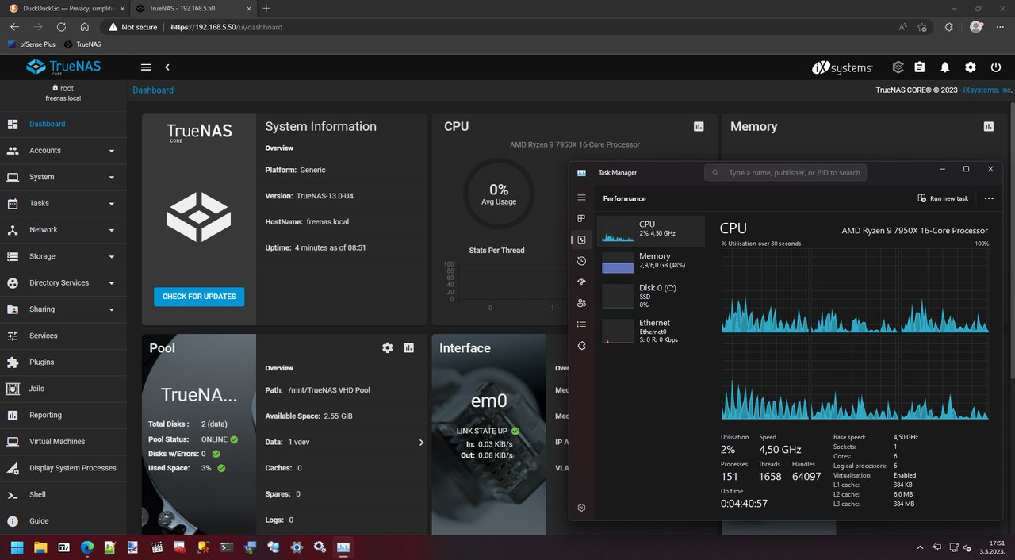Click Run new task button
Image resolution: width=1015 pixels, height=560 pixels.
coord(943,198)
